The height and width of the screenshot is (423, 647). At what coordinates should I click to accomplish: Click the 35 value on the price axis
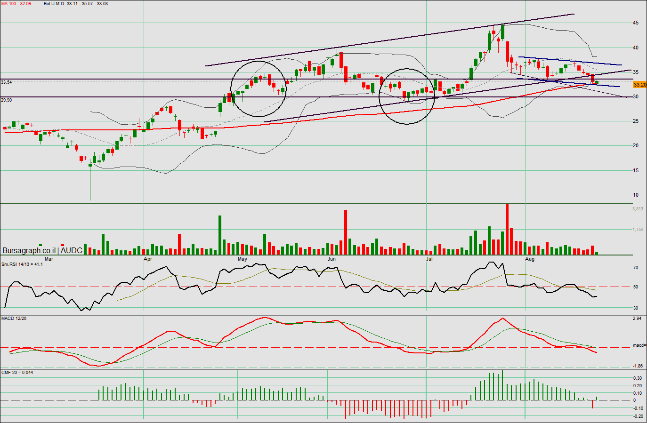coord(636,72)
